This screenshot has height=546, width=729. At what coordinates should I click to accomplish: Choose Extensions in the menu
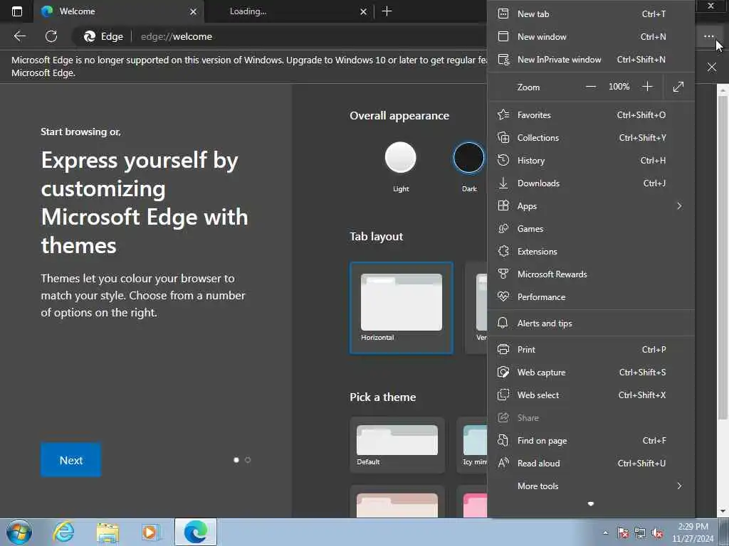tap(590, 251)
